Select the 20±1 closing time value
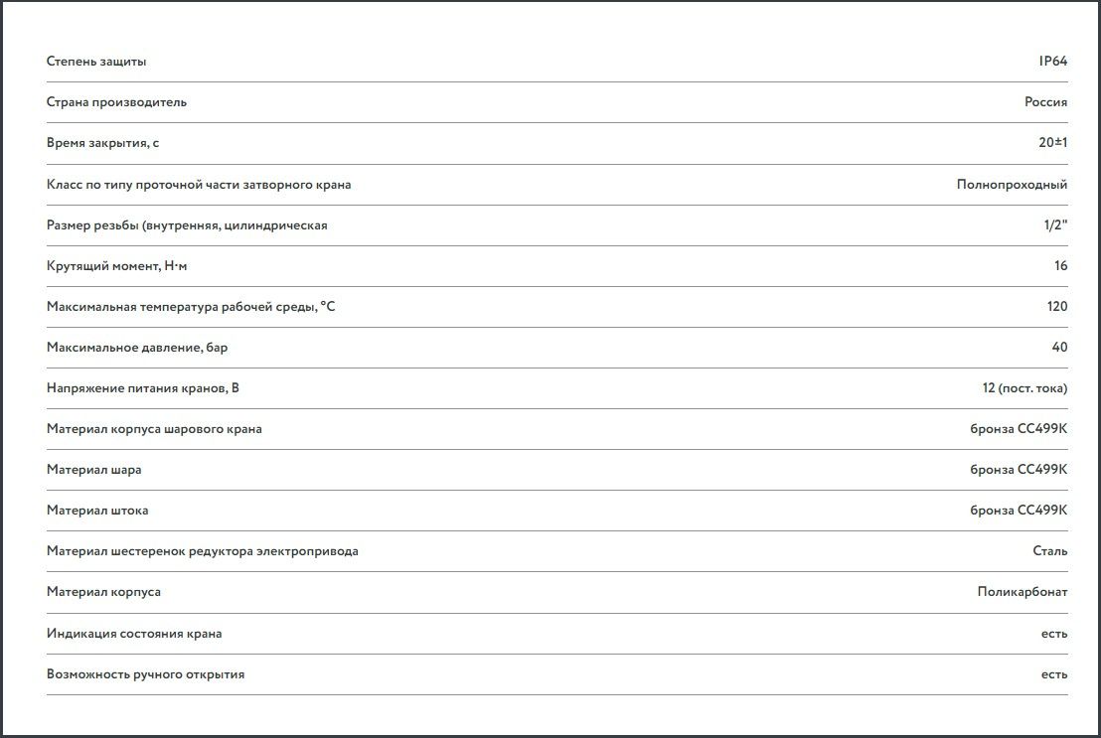The image size is (1101, 738). [1052, 143]
